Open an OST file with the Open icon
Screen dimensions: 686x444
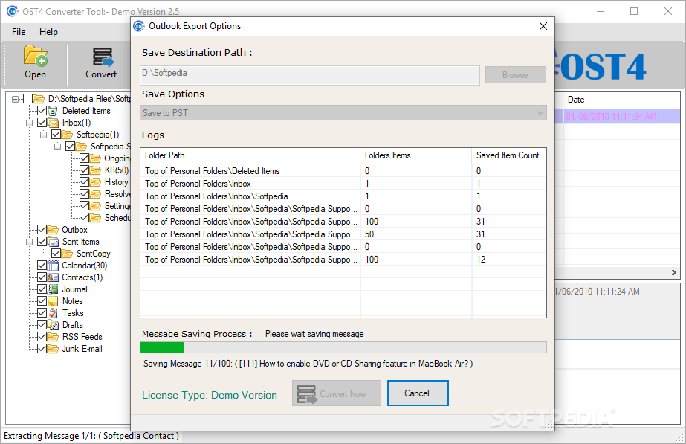tap(36, 56)
